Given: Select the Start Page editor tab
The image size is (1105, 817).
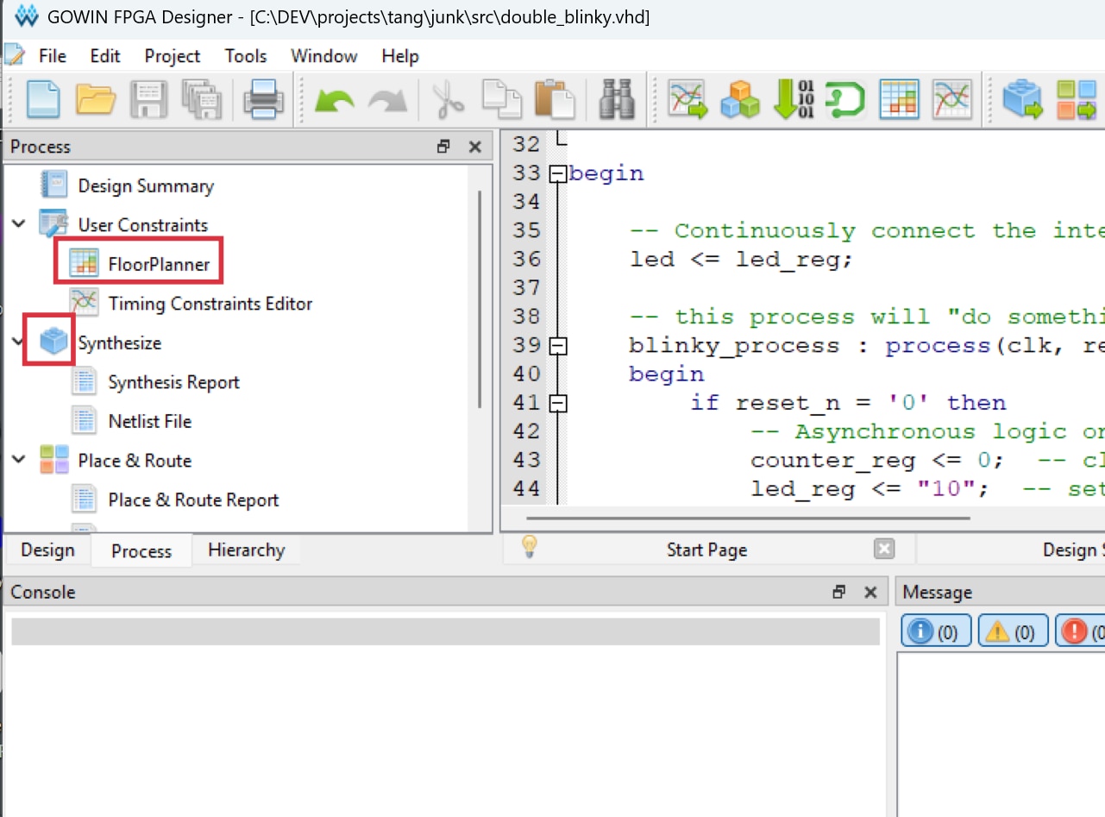Looking at the screenshot, I should click(x=707, y=550).
